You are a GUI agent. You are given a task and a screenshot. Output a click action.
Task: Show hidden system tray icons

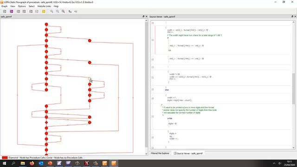click(274, 163)
